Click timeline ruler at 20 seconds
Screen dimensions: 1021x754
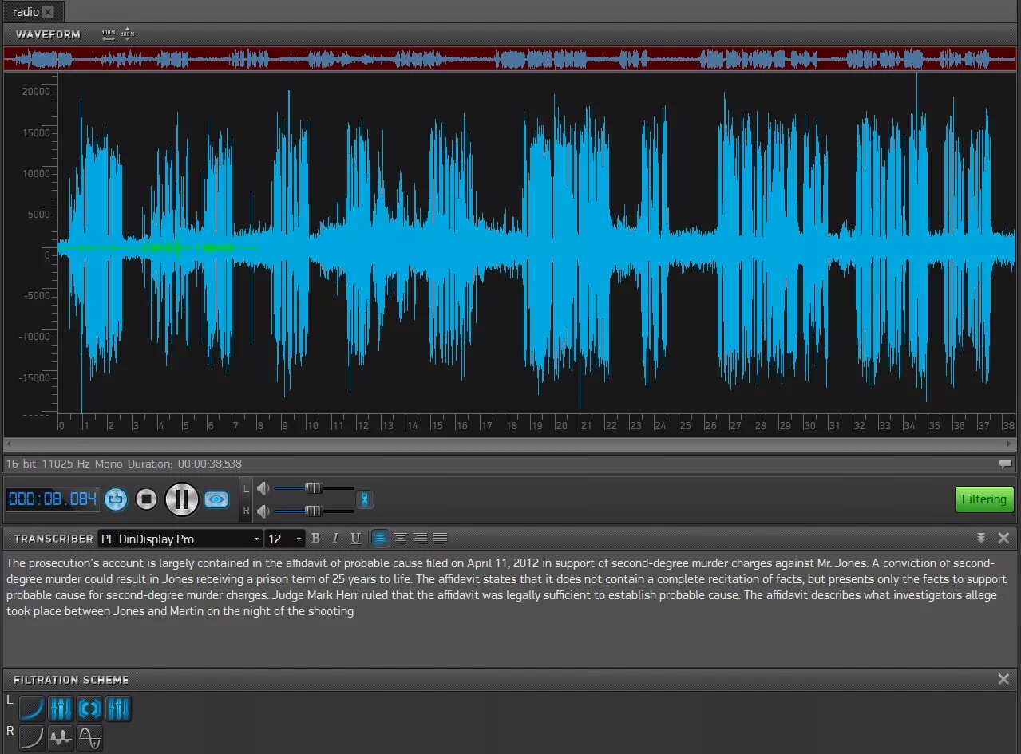[x=561, y=426]
